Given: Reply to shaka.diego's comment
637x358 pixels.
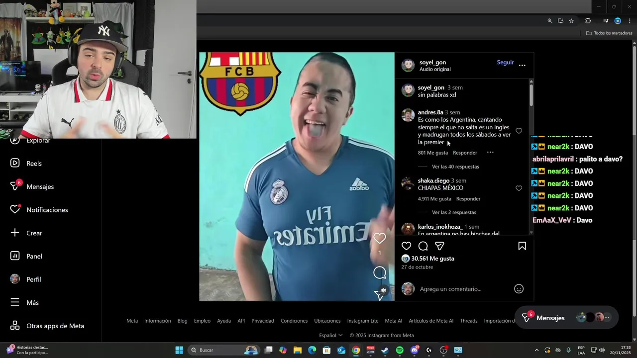Looking at the screenshot, I should coord(468,199).
